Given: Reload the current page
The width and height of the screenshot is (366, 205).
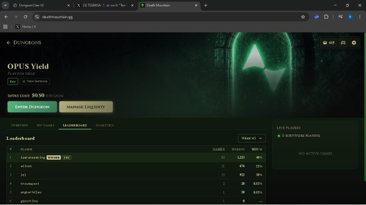Looking at the screenshot, I should tap(25, 17).
